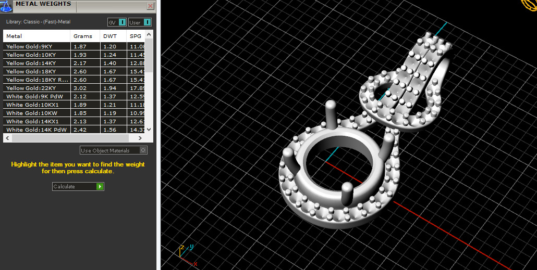Select the Yellow Gold:18KY R... row
This screenshot has height=270, width=537.
74,80
